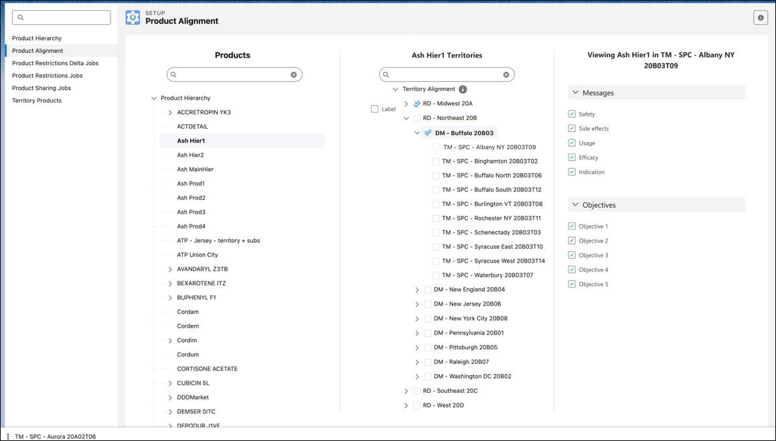Check the RD - Northeast 20B checkbox
The width and height of the screenshot is (776, 441).
point(417,119)
